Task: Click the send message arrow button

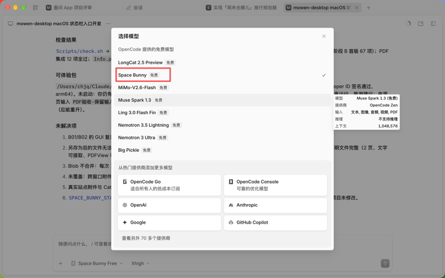Action: click(x=385, y=264)
